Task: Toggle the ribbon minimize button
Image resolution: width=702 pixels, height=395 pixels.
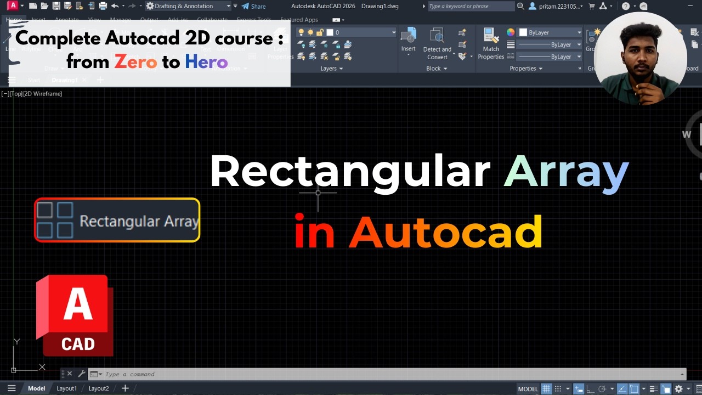Action: (x=336, y=20)
